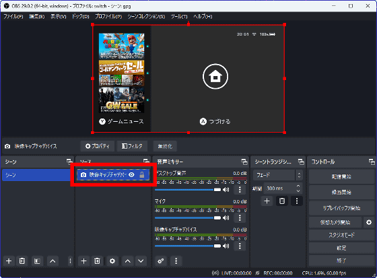Open source プロパティ button
Image resolution: width=377 pixels, height=278 pixels.
point(98,146)
